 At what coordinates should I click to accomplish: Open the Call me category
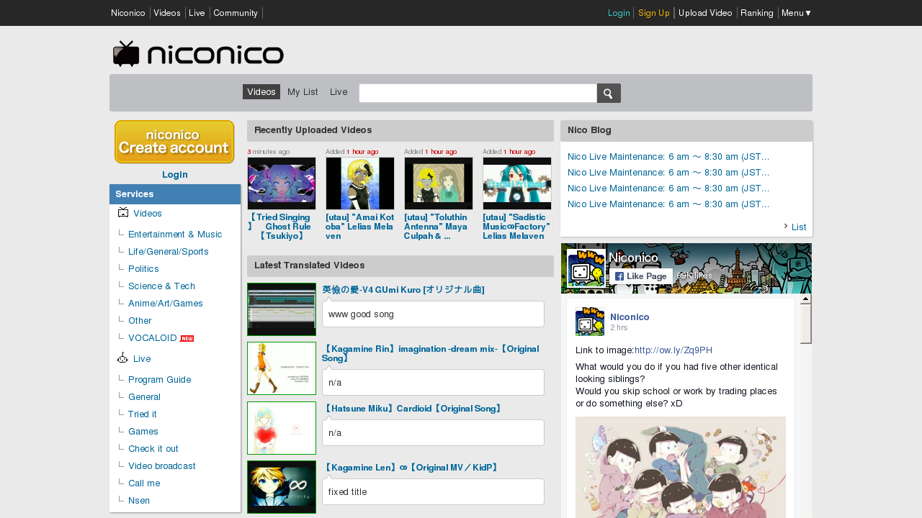(144, 483)
